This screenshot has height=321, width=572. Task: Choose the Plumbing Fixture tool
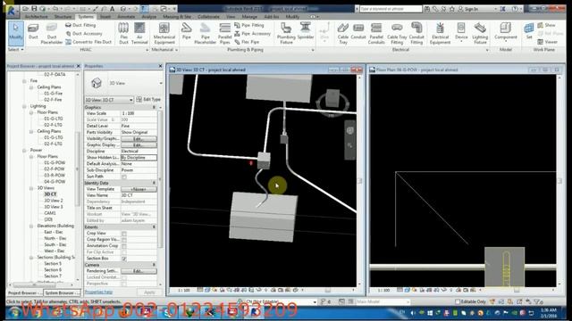click(286, 33)
